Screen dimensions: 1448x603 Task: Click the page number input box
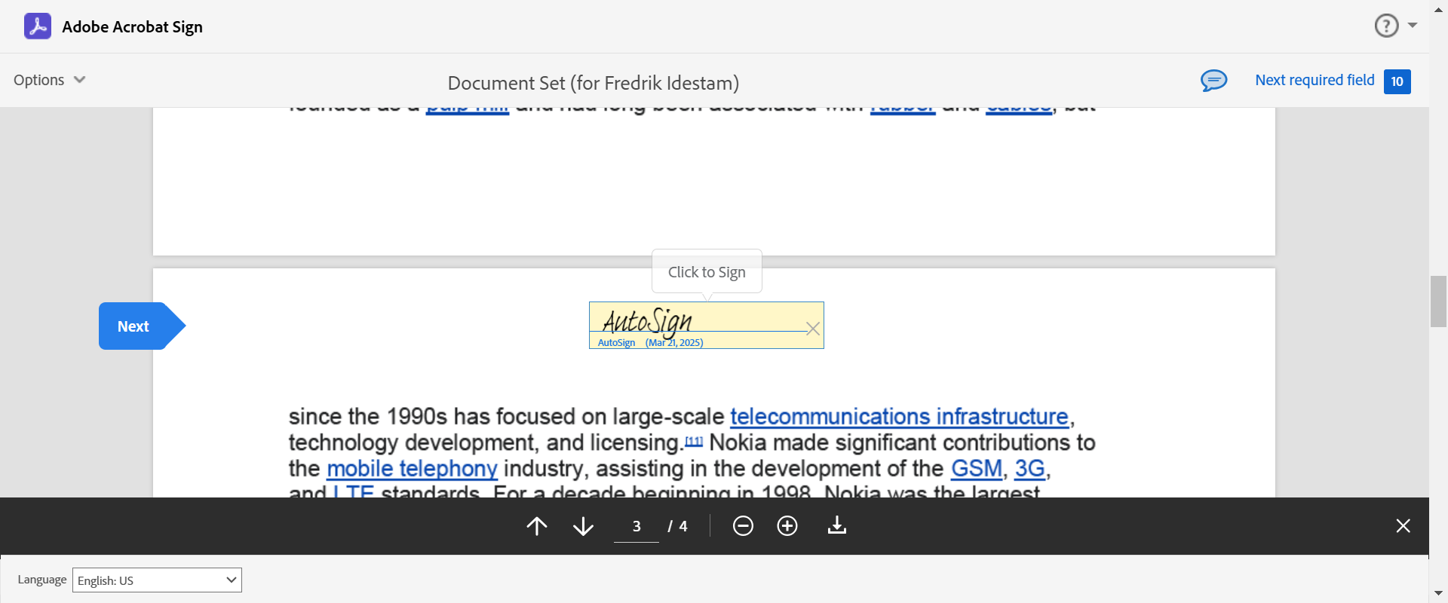click(637, 526)
